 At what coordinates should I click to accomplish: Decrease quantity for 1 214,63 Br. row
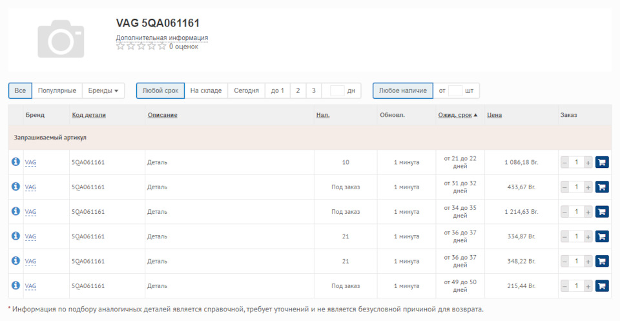(x=564, y=212)
